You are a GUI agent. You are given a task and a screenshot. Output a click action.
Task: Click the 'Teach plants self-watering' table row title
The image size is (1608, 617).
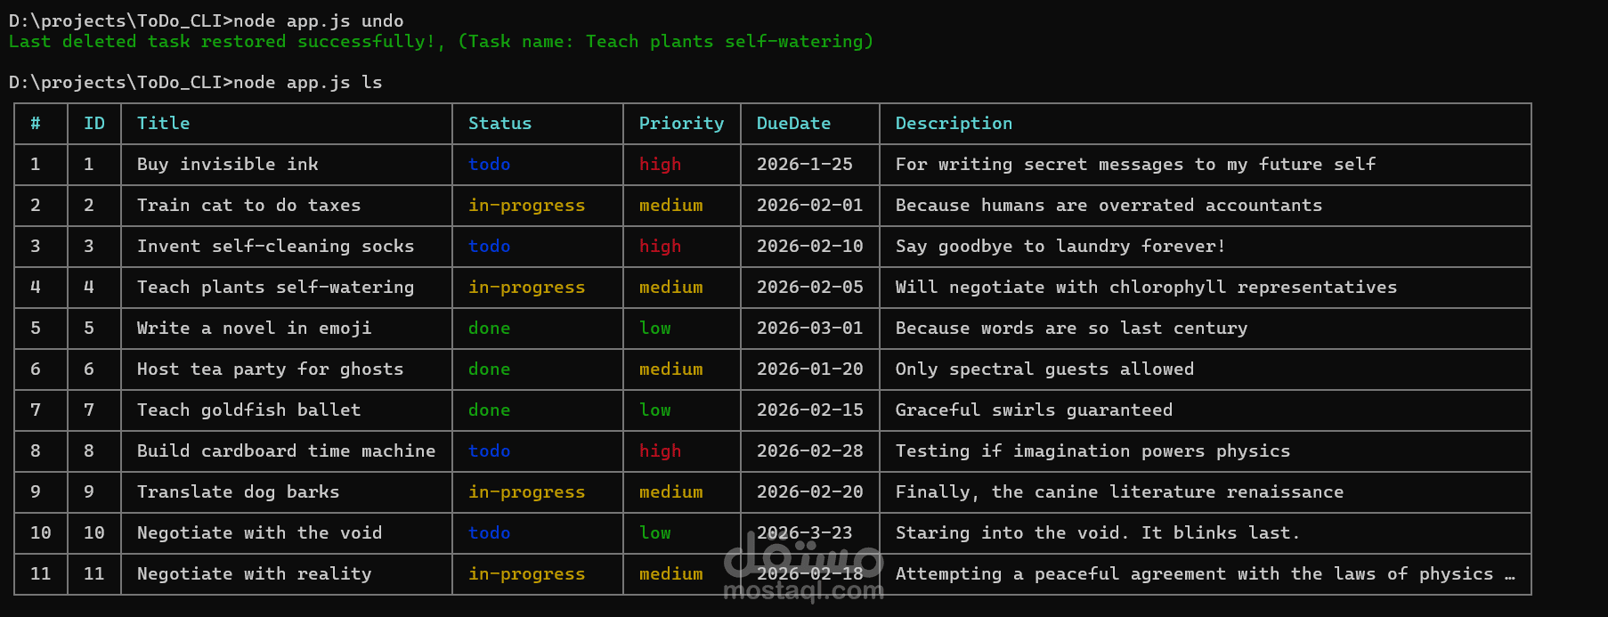click(275, 288)
